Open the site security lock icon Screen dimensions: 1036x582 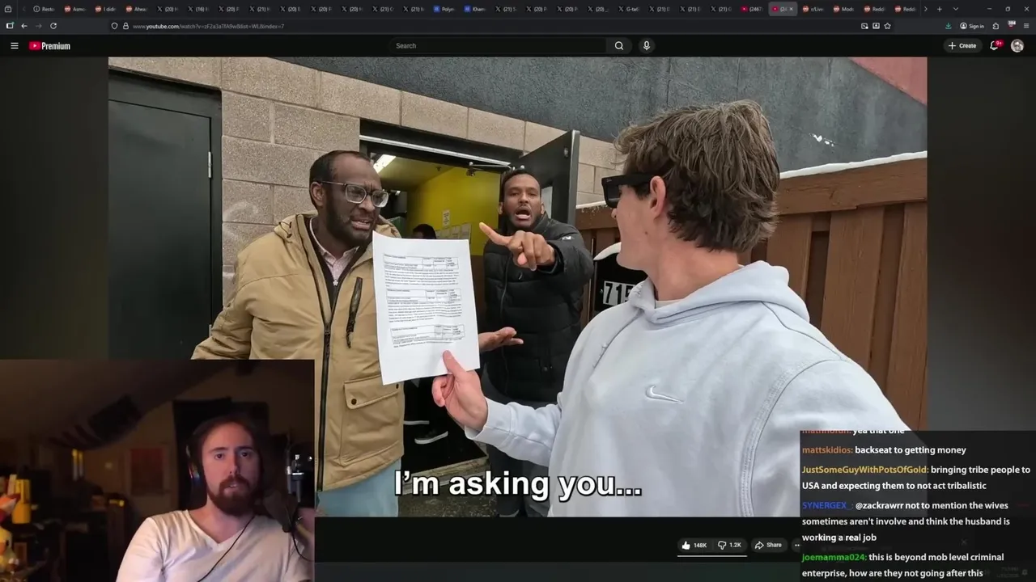[125, 26]
